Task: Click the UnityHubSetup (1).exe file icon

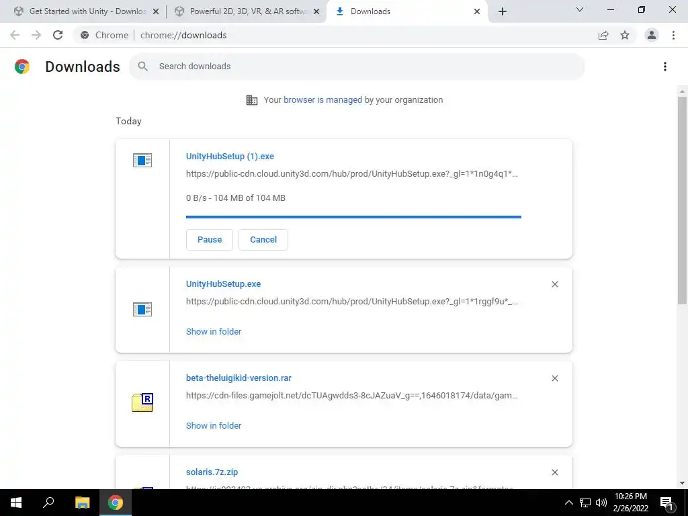Action: (142, 160)
